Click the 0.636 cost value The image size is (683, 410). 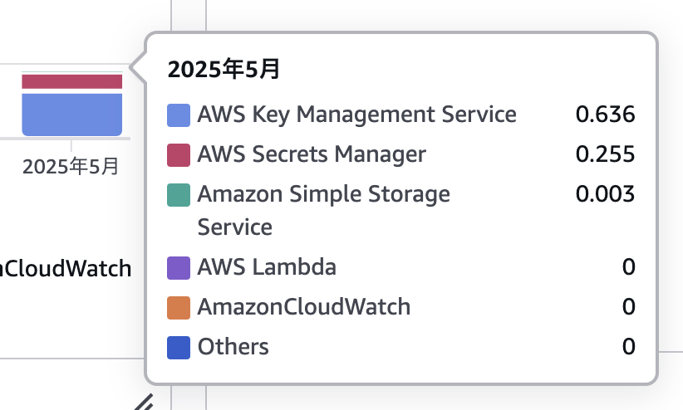[605, 115]
